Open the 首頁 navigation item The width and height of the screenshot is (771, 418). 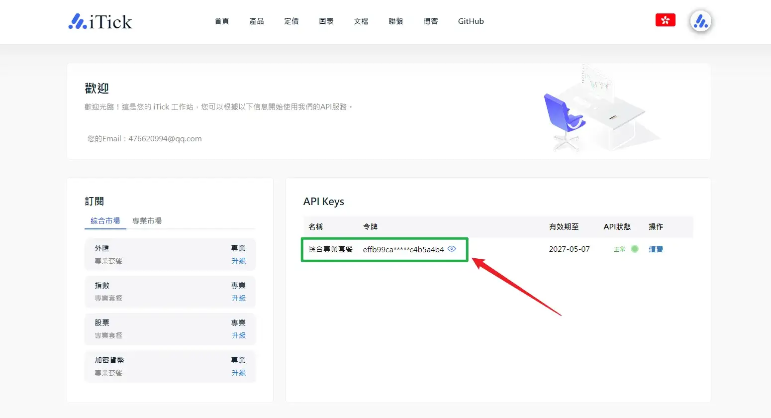tap(222, 21)
